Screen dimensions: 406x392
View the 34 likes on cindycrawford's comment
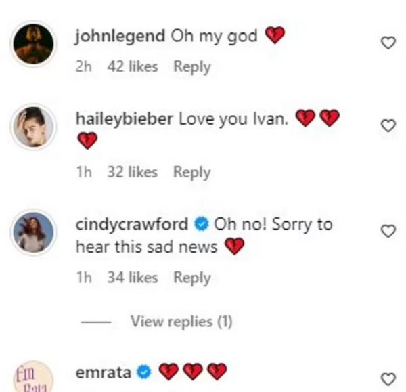[133, 277]
